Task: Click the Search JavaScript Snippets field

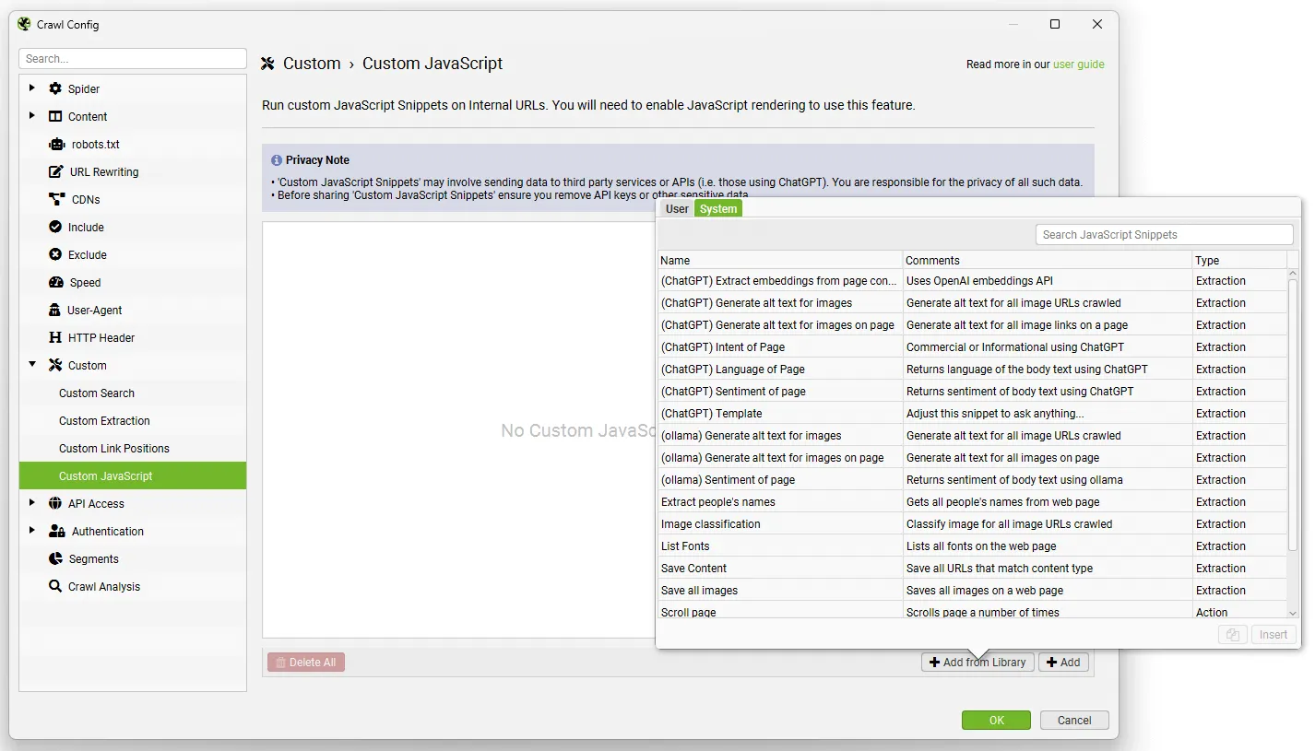Action: click(1164, 235)
